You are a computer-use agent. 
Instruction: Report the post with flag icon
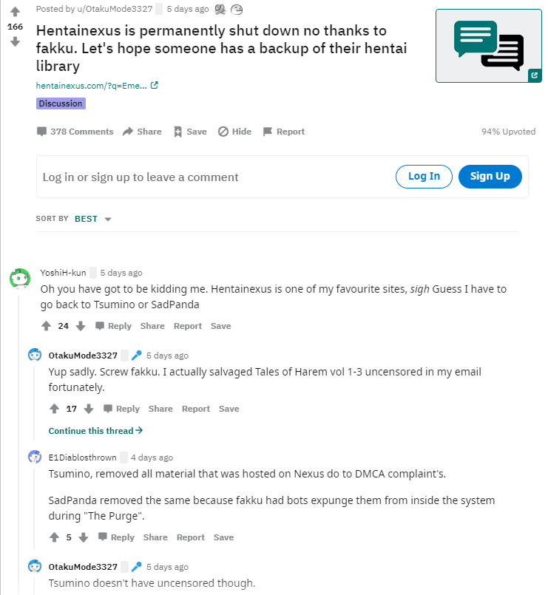coord(267,132)
